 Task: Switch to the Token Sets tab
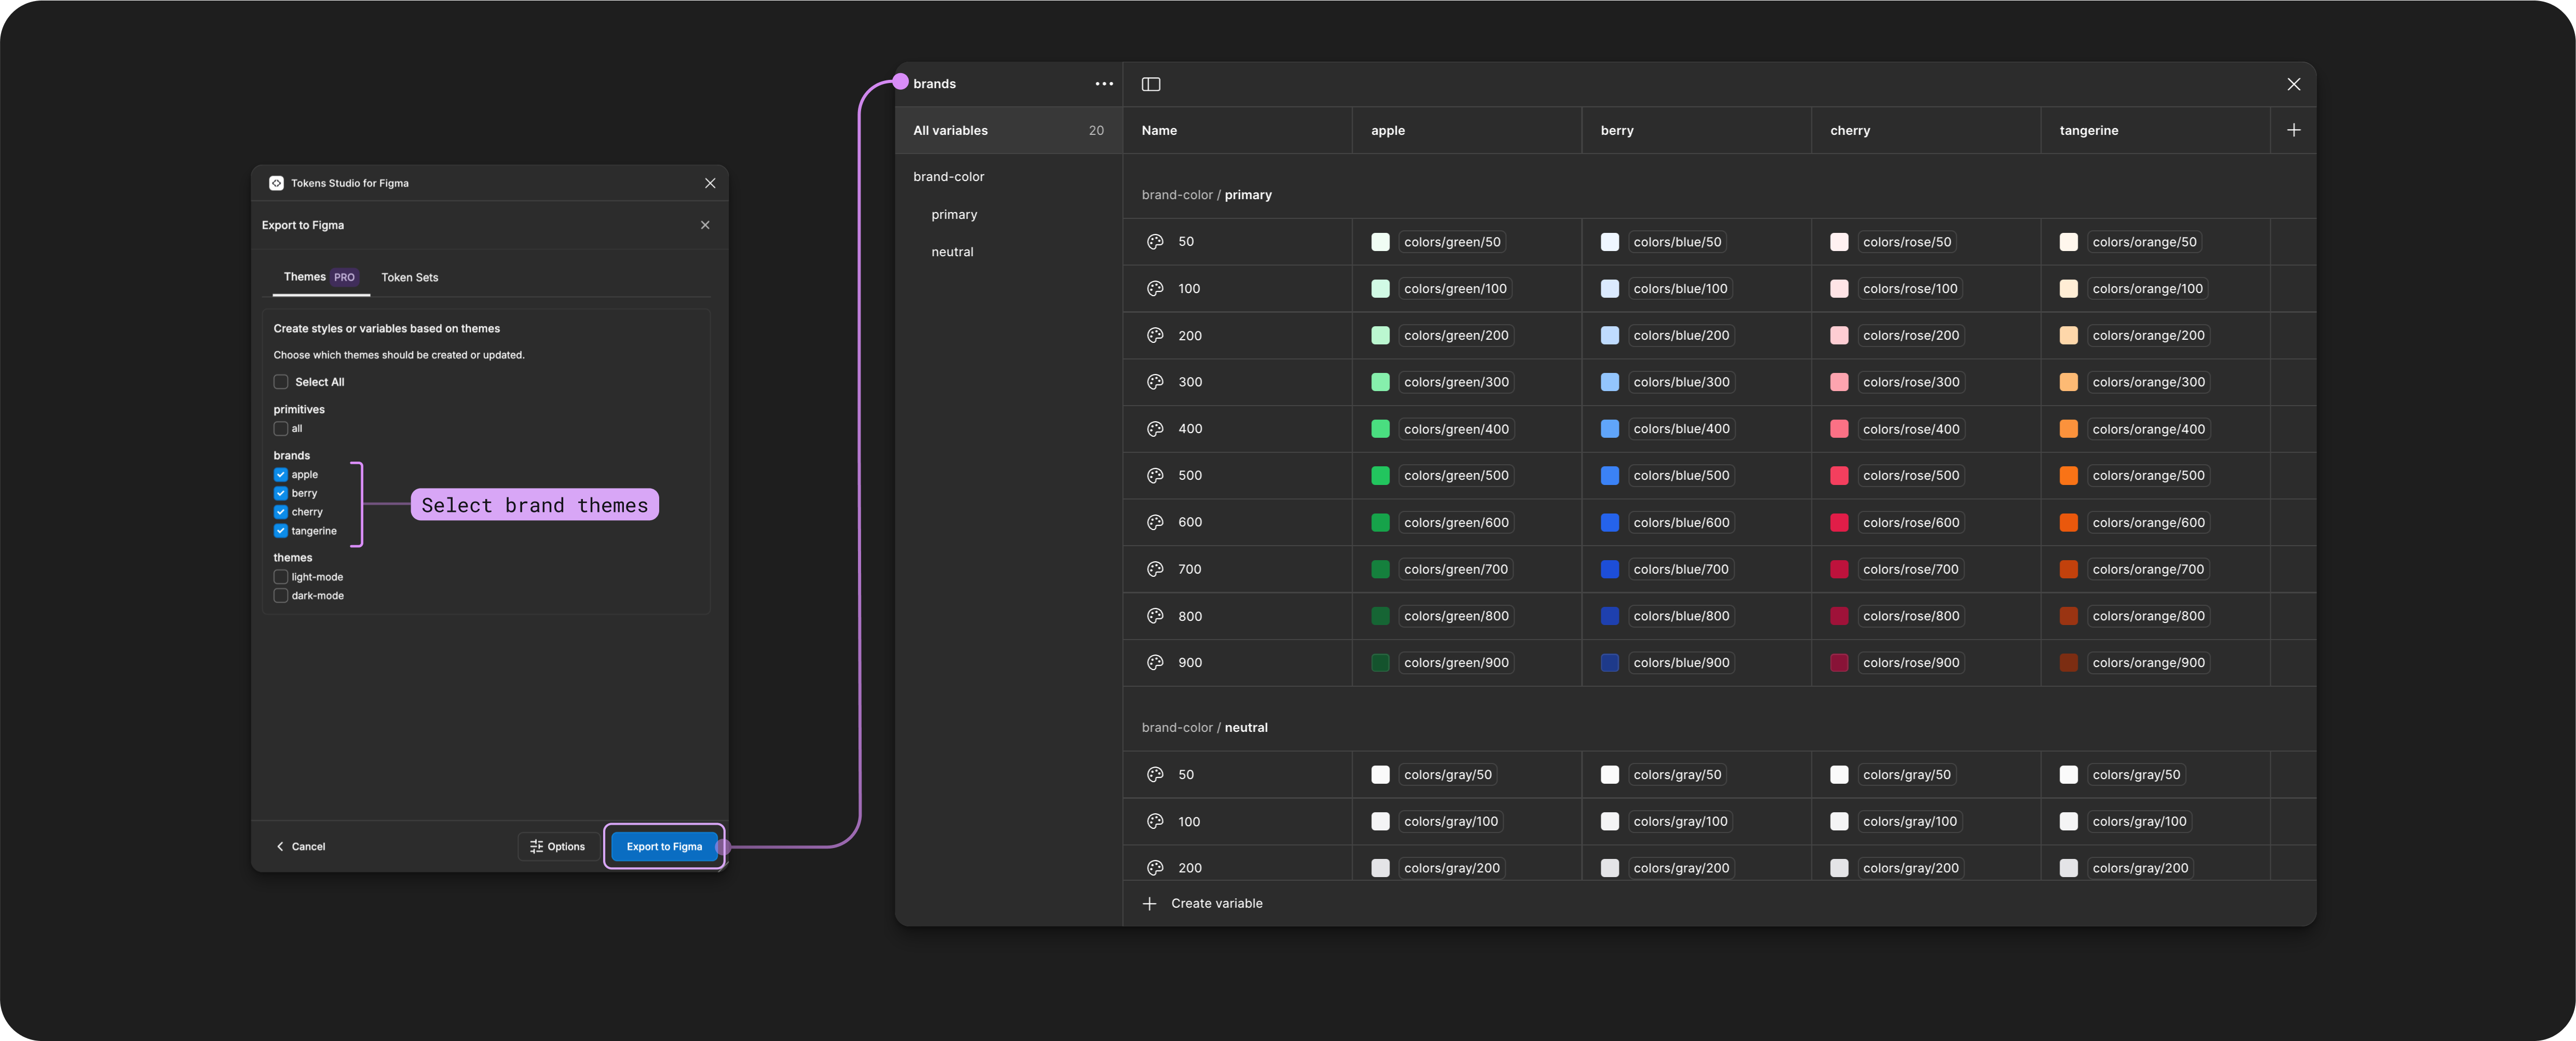[409, 277]
